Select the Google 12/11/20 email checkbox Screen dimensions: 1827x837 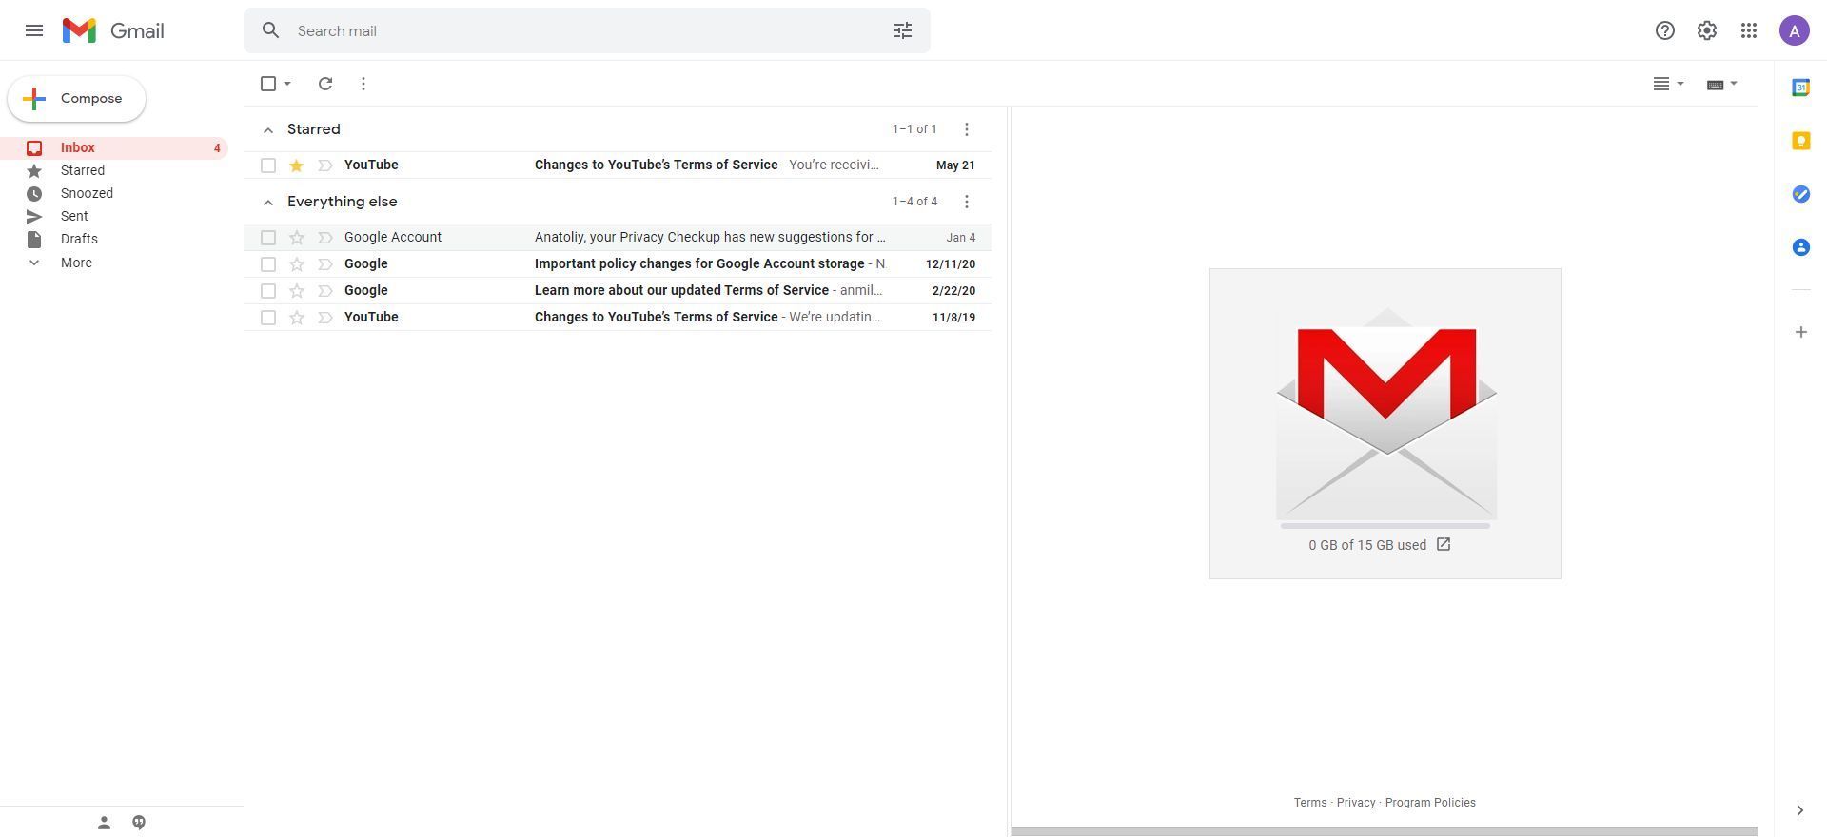tap(268, 264)
